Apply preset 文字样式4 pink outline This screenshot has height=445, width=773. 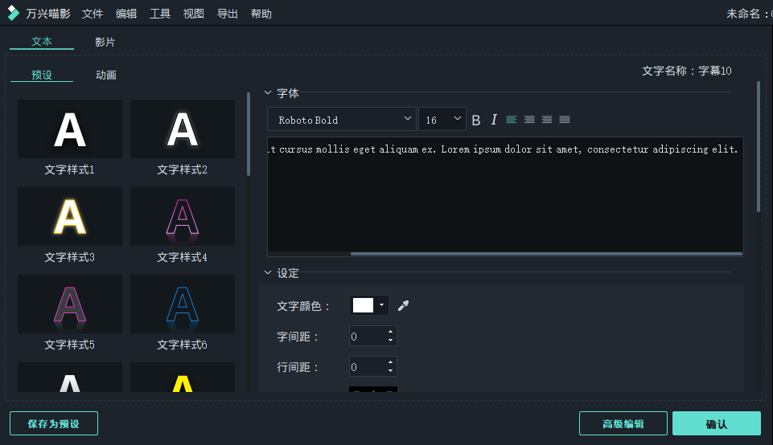click(x=183, y=216)
